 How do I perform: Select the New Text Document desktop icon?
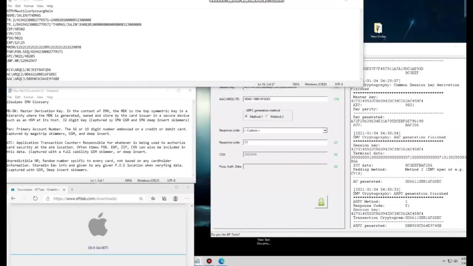264,241
